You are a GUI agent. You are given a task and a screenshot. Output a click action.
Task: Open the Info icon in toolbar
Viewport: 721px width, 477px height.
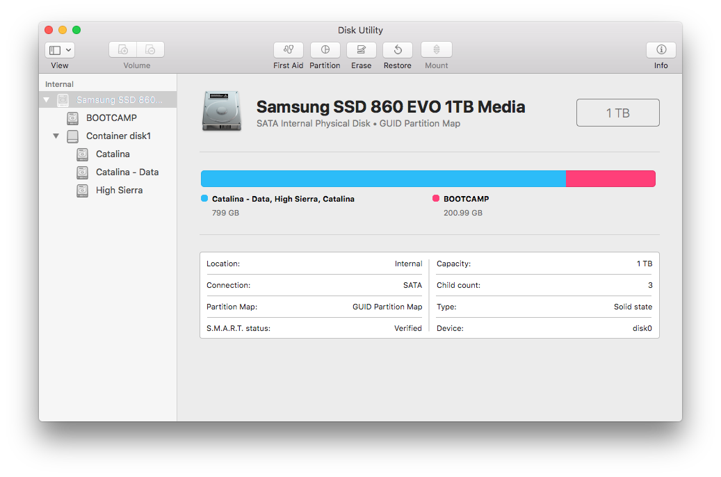[x=661, y=49]
